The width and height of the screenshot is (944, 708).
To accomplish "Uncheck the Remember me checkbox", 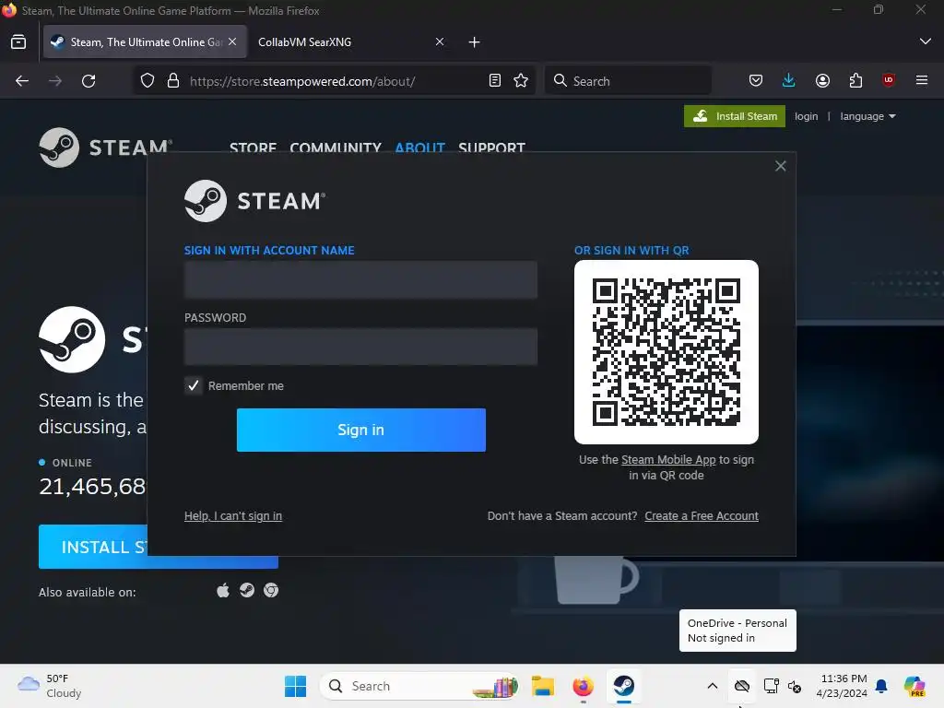I will 194,385.
